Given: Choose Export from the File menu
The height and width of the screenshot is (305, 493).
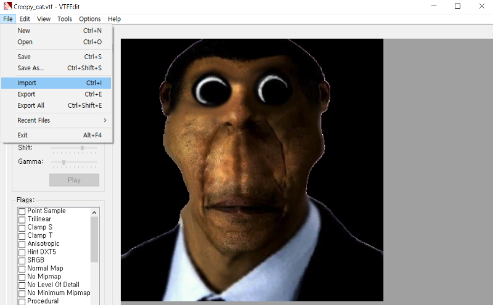Looking at the screenshot, I should coord(56,94).
